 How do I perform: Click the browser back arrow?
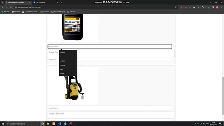click(x=2, y=7)
